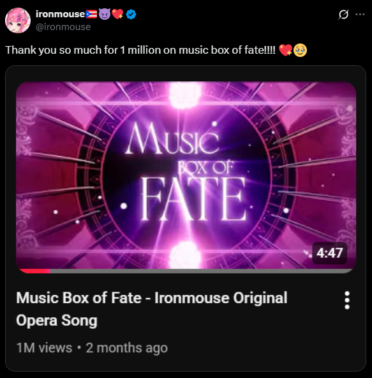Viewport: 372px width, 378px height.
Task: Play the Music Box of Fate thumbnail
Action: coord(186,175)
